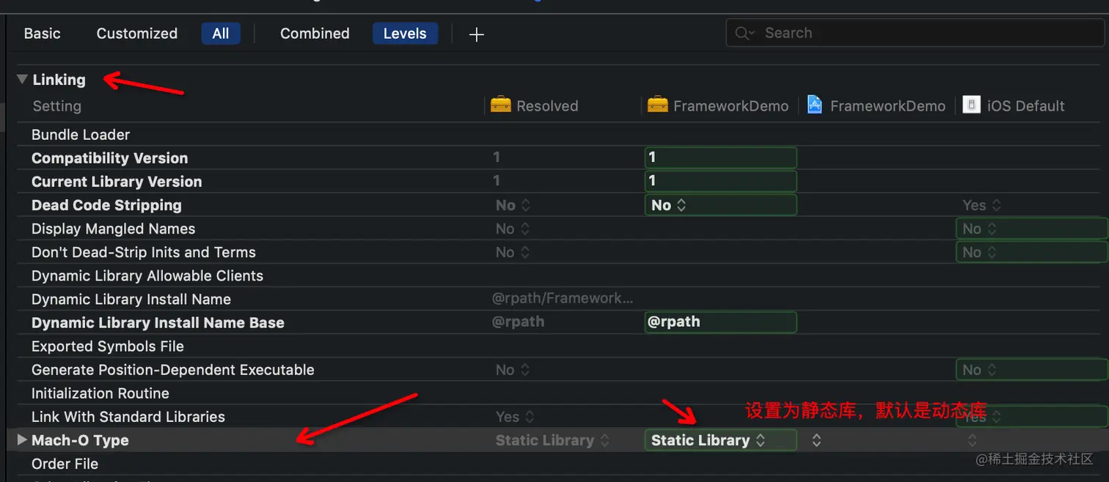The width and height of the screenshot is (1109, 482).
Task: Select the All filter tab
Action: [x=221, y=34]
